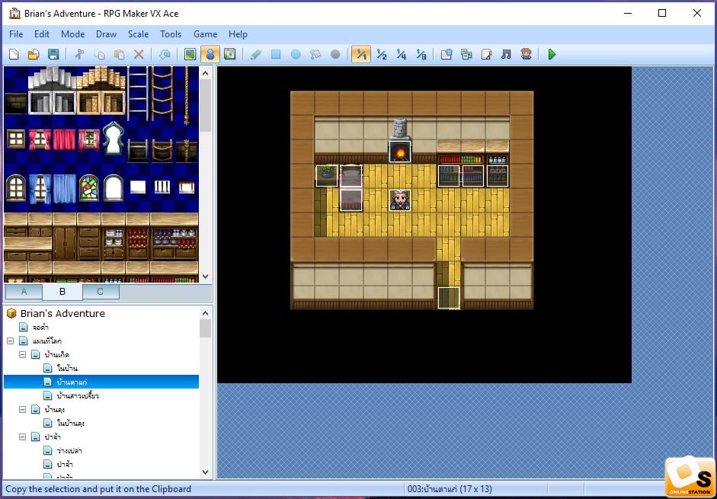Open the Resource Manager icon
The height and width of the screenshot is (499, 717).
pyautogui.click(x=466, y=54)
